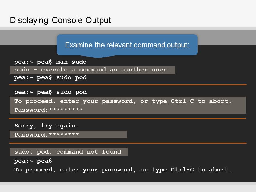
Task: Select the second 'sudo pod' prompt line
Action: point(50,92)
